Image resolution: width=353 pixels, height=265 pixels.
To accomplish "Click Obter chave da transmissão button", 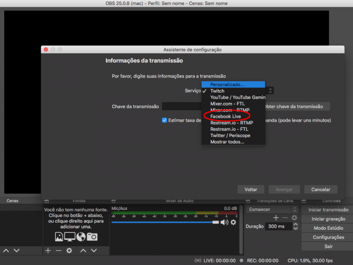I will 297,107.
